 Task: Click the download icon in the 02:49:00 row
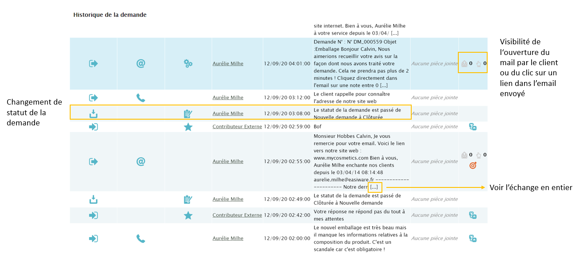click(93, 199)
